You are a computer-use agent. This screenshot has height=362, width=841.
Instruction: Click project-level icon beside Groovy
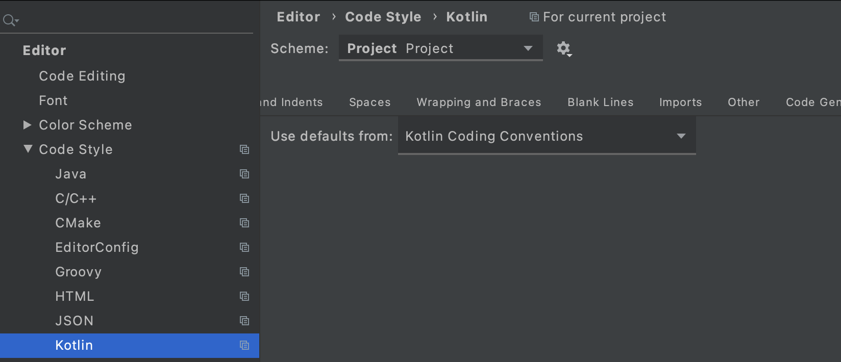pyautogui.click(x=244, y=272)
